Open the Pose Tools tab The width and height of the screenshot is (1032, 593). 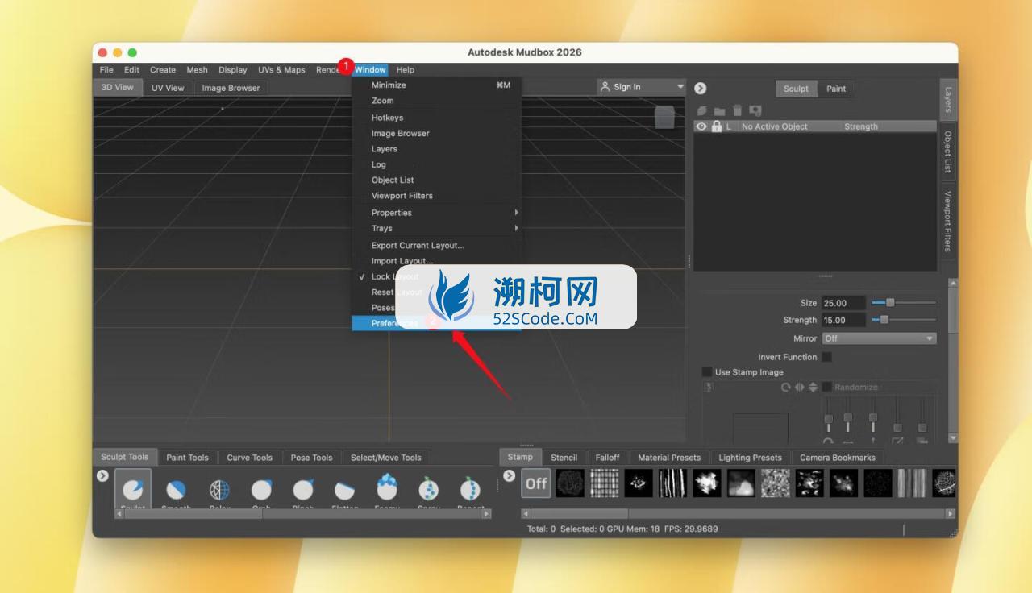[311, 458]
